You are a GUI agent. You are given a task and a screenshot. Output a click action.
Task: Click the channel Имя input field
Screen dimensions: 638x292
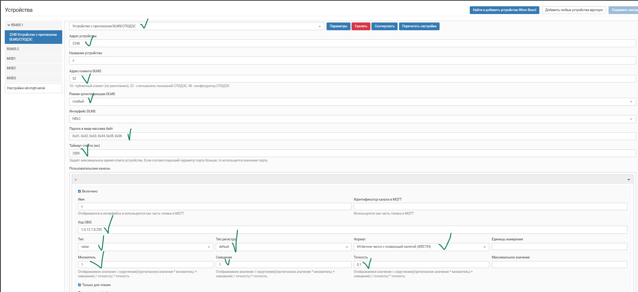click(x=215, y=206)
